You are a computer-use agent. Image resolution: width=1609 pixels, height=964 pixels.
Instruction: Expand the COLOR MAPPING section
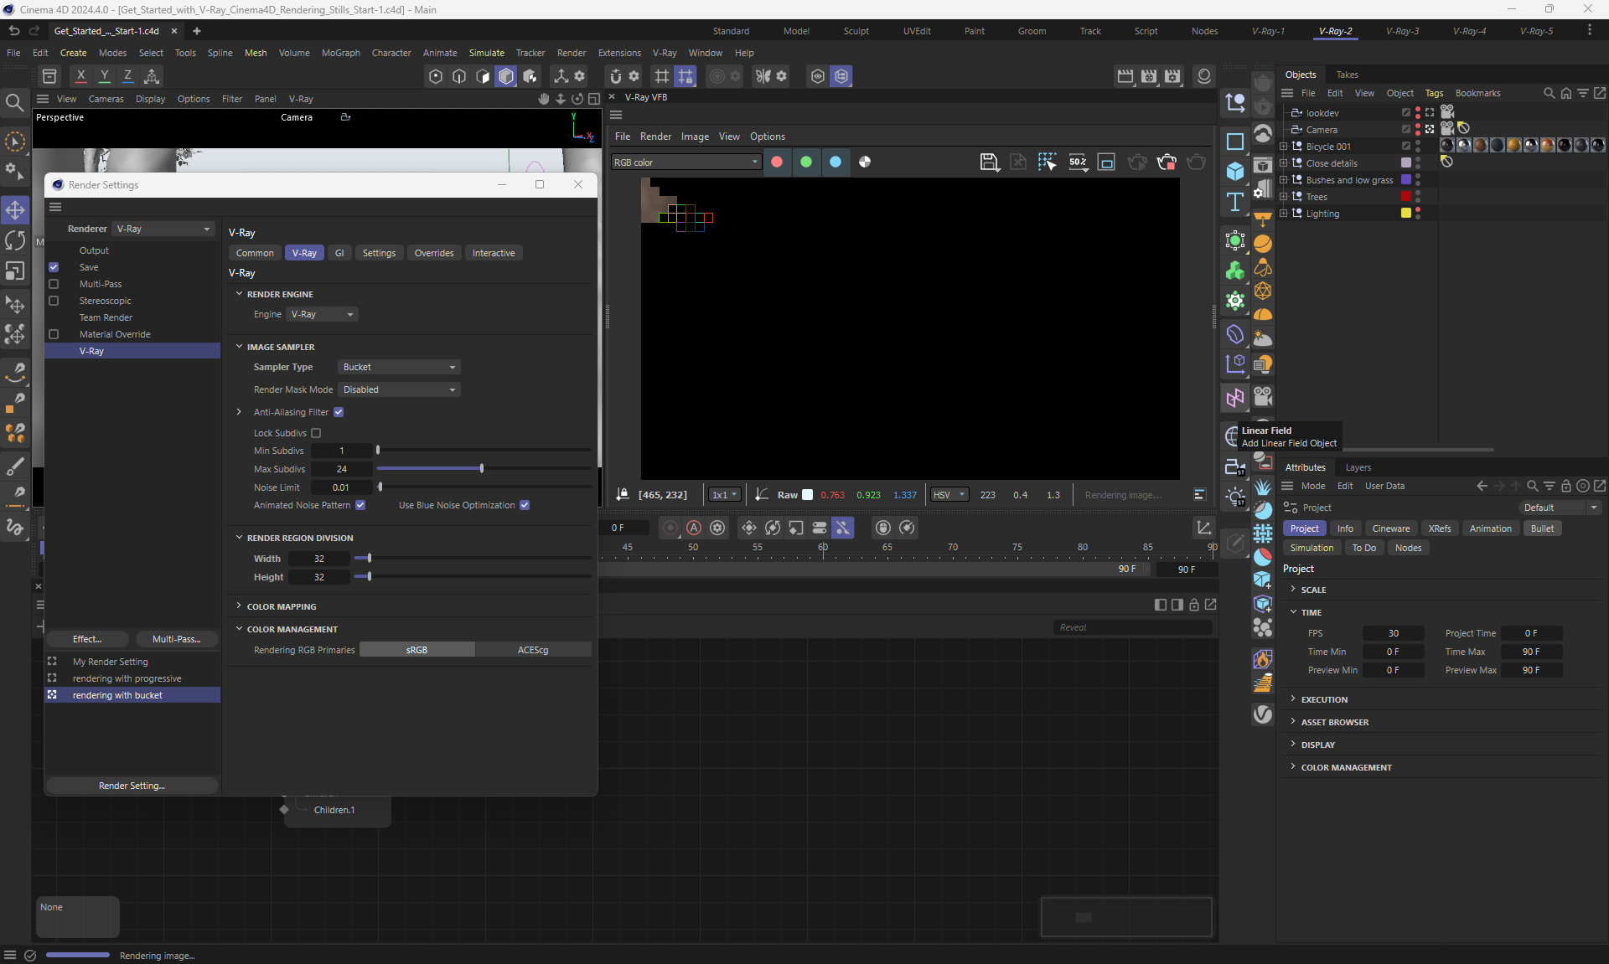click(x=282, y=606)
